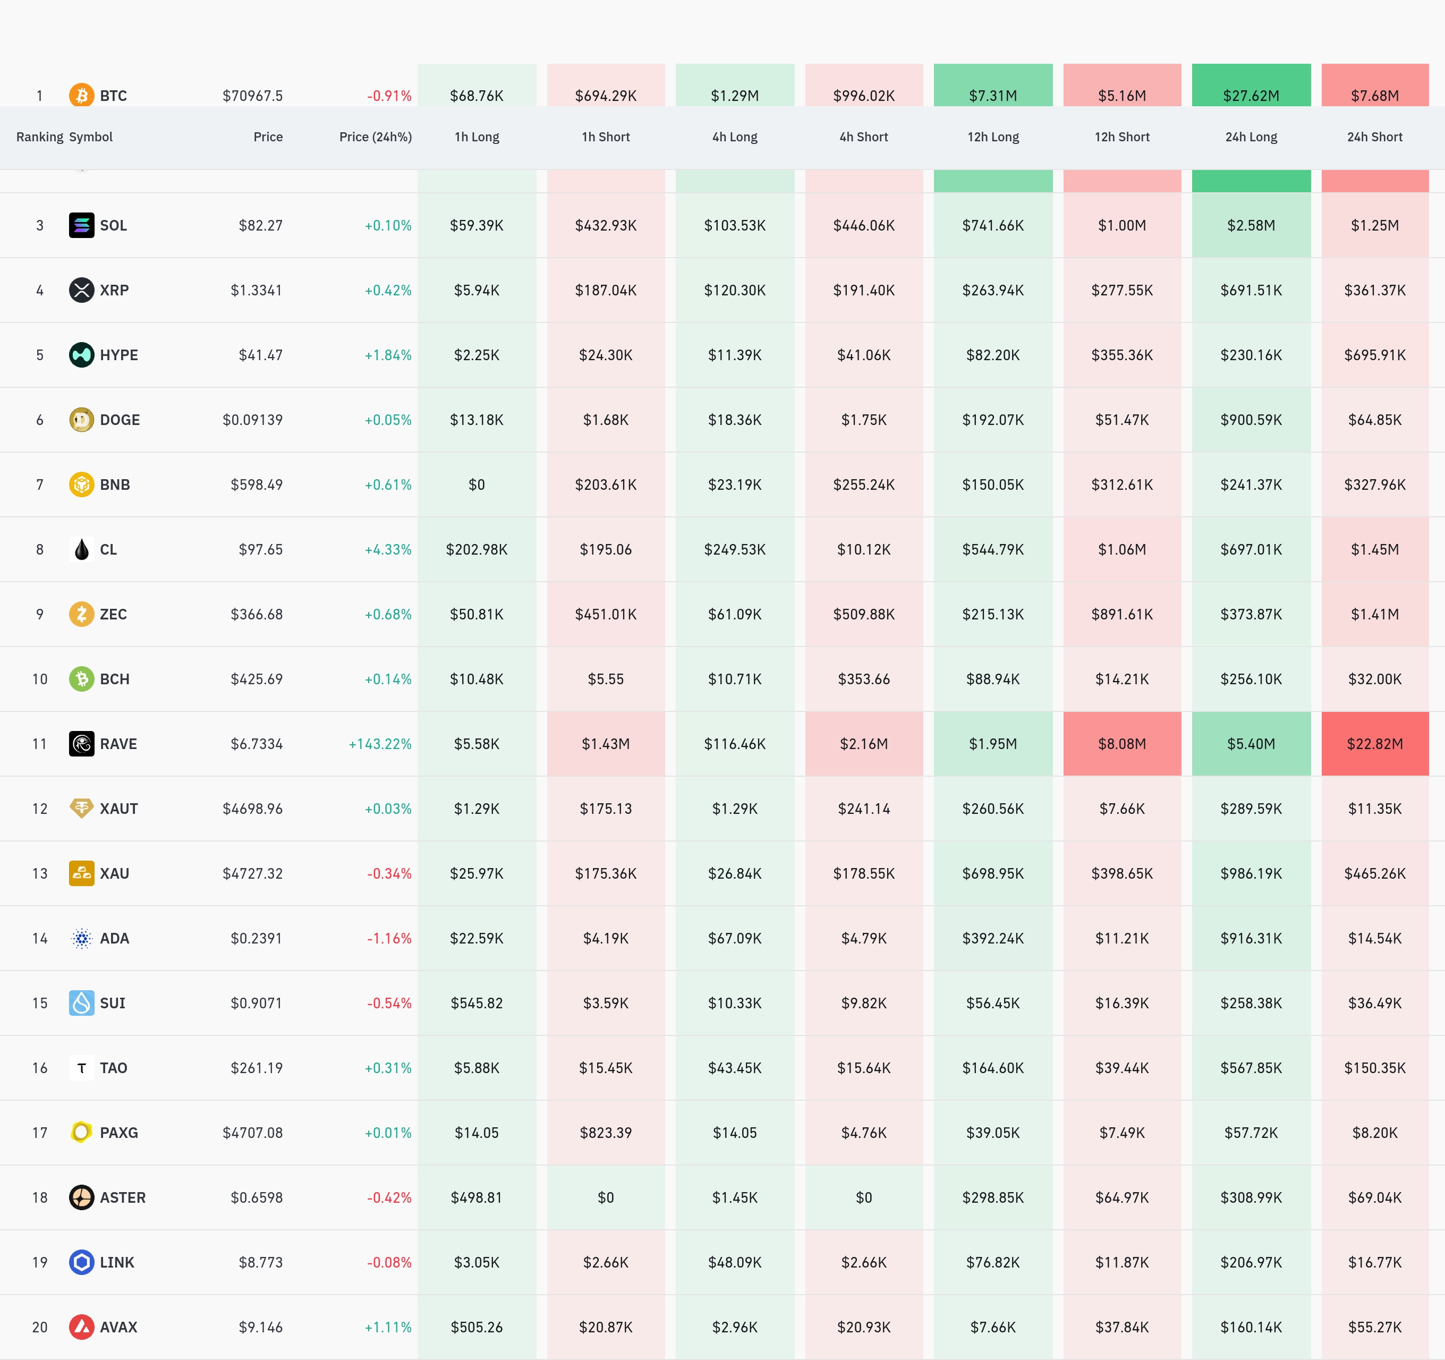Sort by Ranking column header

pos(39,137)
